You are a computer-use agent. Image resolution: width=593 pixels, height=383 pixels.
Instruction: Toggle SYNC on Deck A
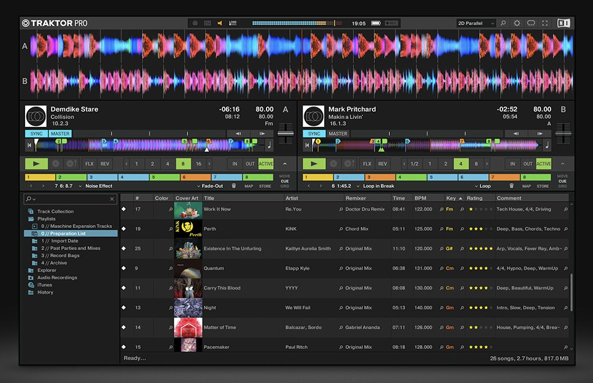click(x=37, y=133)
